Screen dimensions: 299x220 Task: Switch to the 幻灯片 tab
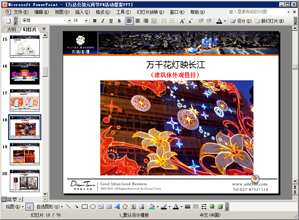(x=30, y=29)
